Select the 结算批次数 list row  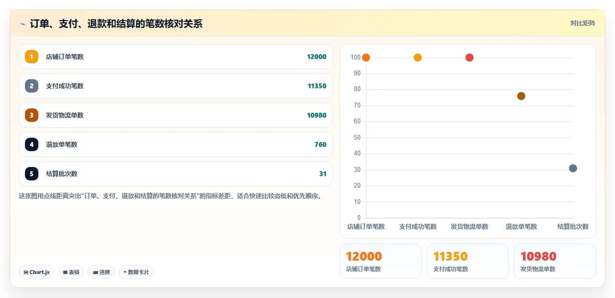176,174
